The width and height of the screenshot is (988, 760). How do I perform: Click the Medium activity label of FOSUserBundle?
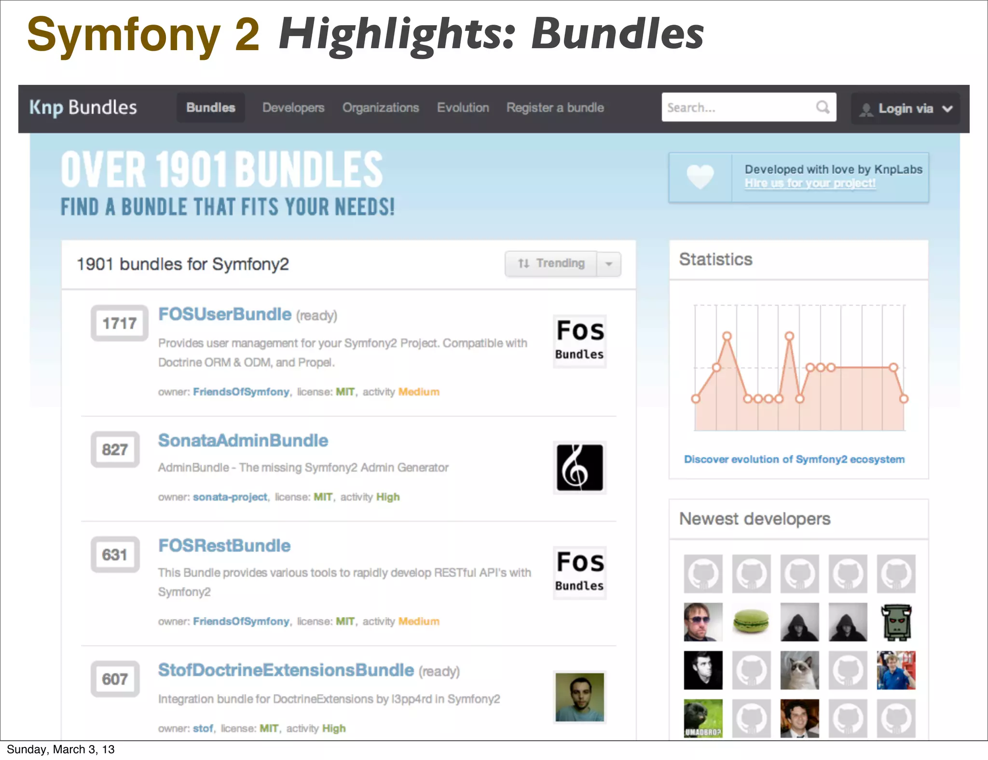tap(419, 392)
